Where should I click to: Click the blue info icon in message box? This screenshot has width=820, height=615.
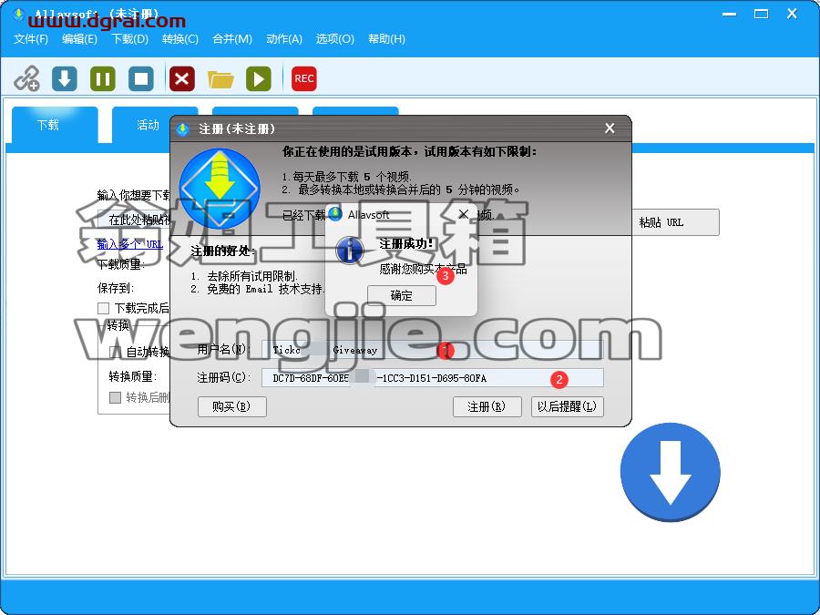(350, 250)
